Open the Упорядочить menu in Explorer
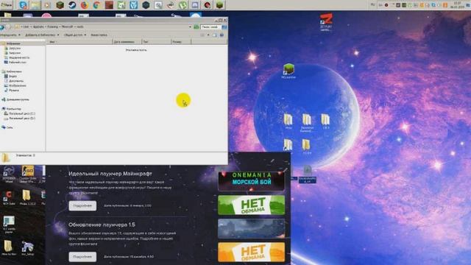Screen dimensions: 471x265 [10, 35]
